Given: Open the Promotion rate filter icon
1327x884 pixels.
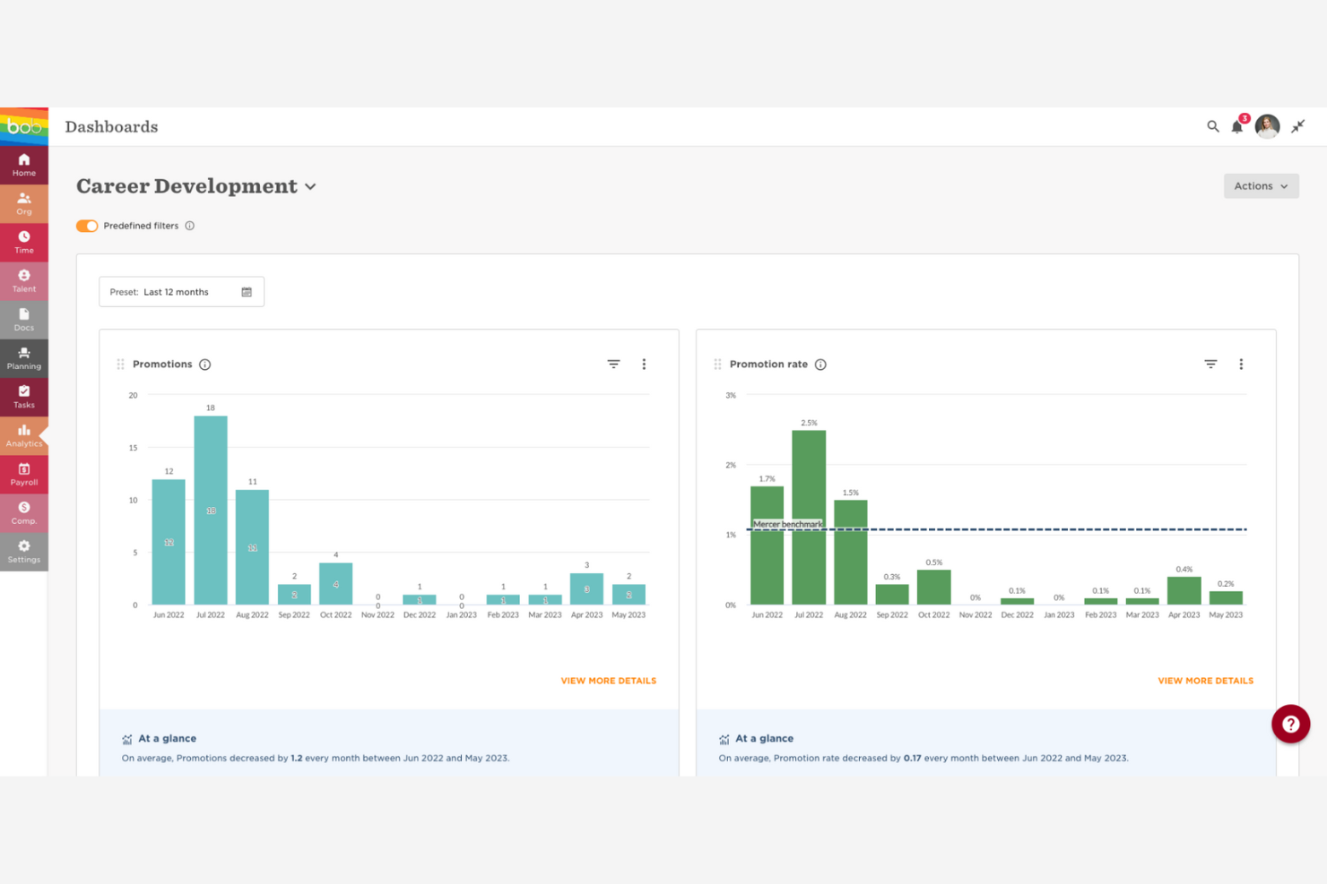Looking at the screenshot, I should (x=1210, y=365).
